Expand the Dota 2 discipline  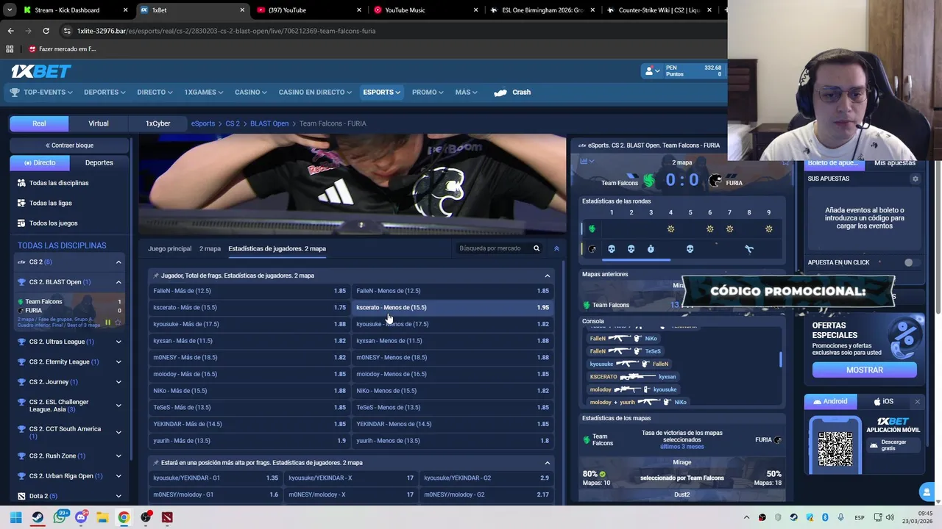pos(118,496)
